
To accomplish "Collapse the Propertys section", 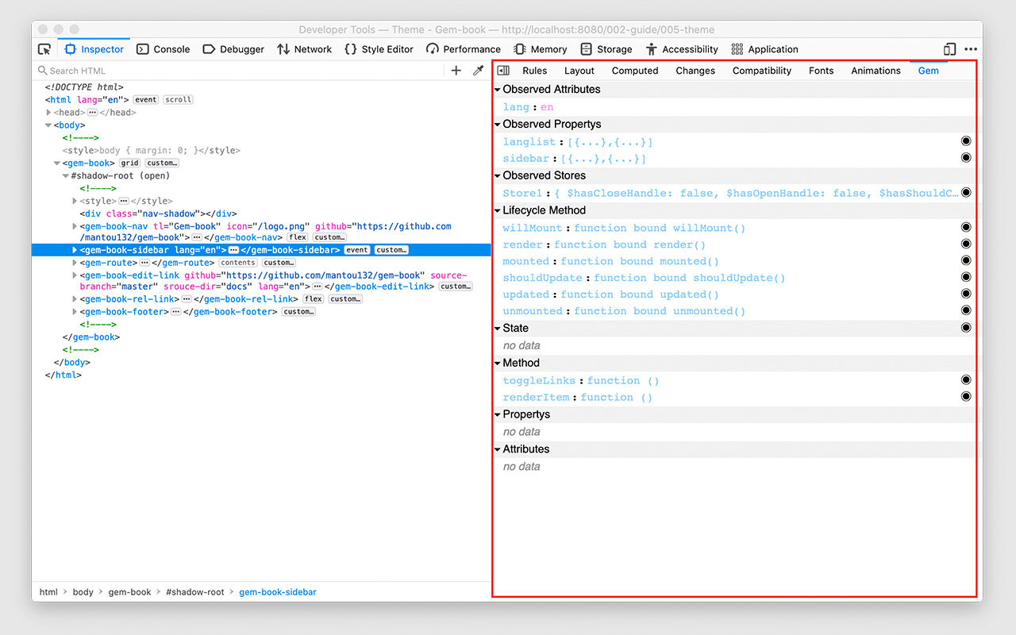I will [x=498, y=414].
